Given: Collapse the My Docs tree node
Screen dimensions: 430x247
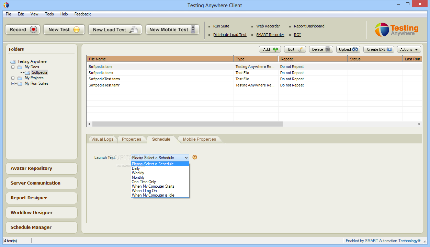Looking at the screenshot, I should coord(13,67).
